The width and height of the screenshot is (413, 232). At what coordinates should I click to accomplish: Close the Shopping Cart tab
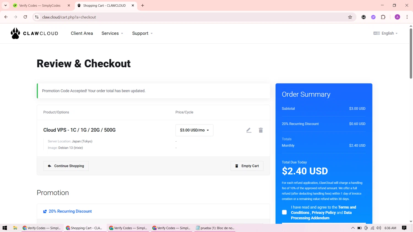point(133,5)
